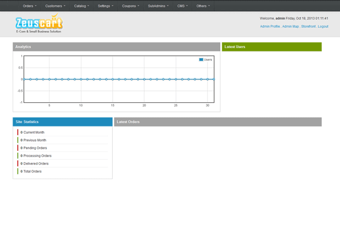Click the Total Orders statistic
340x226 pixels.
click(x=32, y=171)
